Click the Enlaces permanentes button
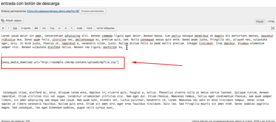This screenshot has width=276, height=122. point(93,11)
